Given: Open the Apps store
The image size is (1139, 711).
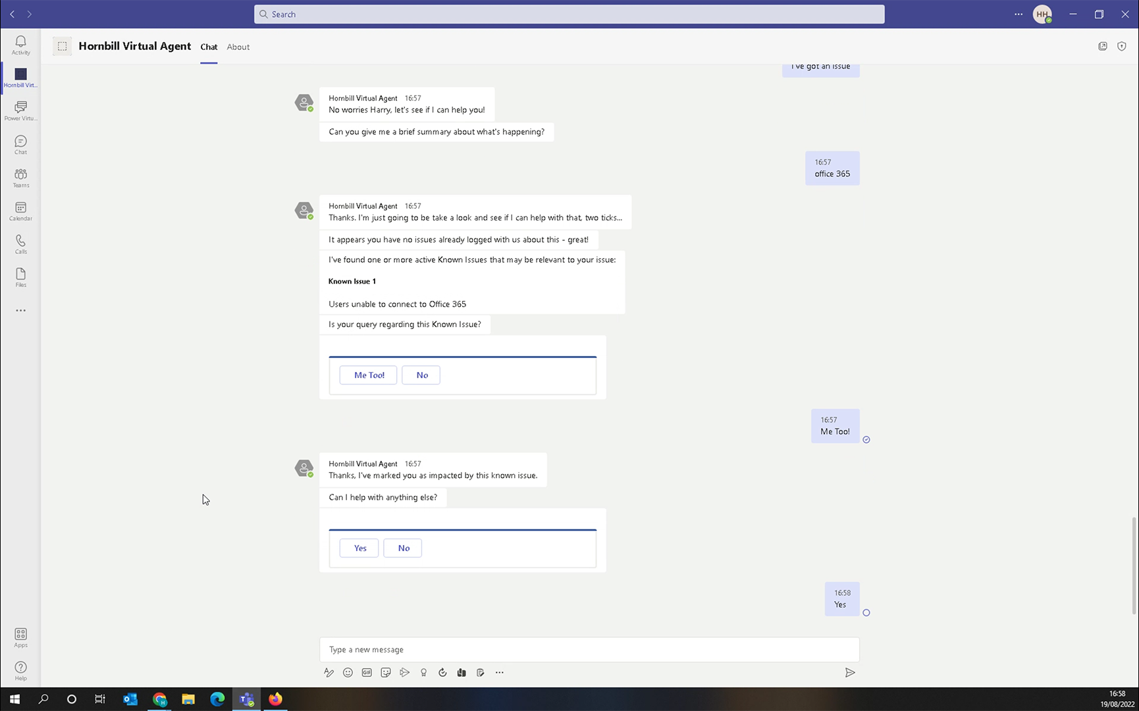Looking at the screenshot, I should tap(20, 637).
